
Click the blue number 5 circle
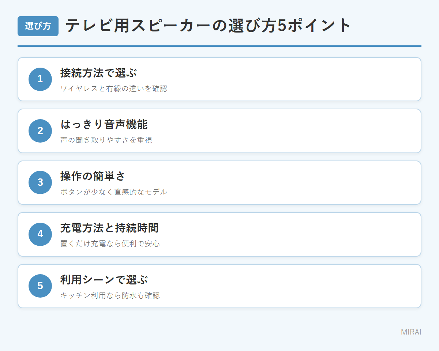click(40, 286)
